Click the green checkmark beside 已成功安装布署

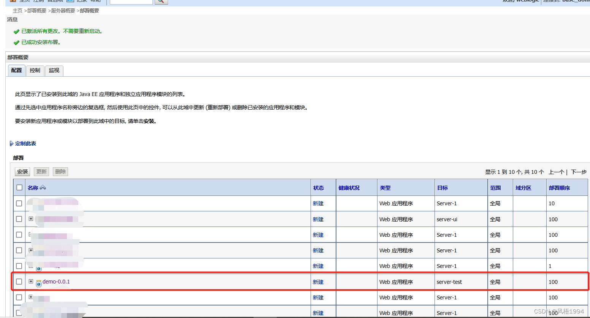point(16,43)
